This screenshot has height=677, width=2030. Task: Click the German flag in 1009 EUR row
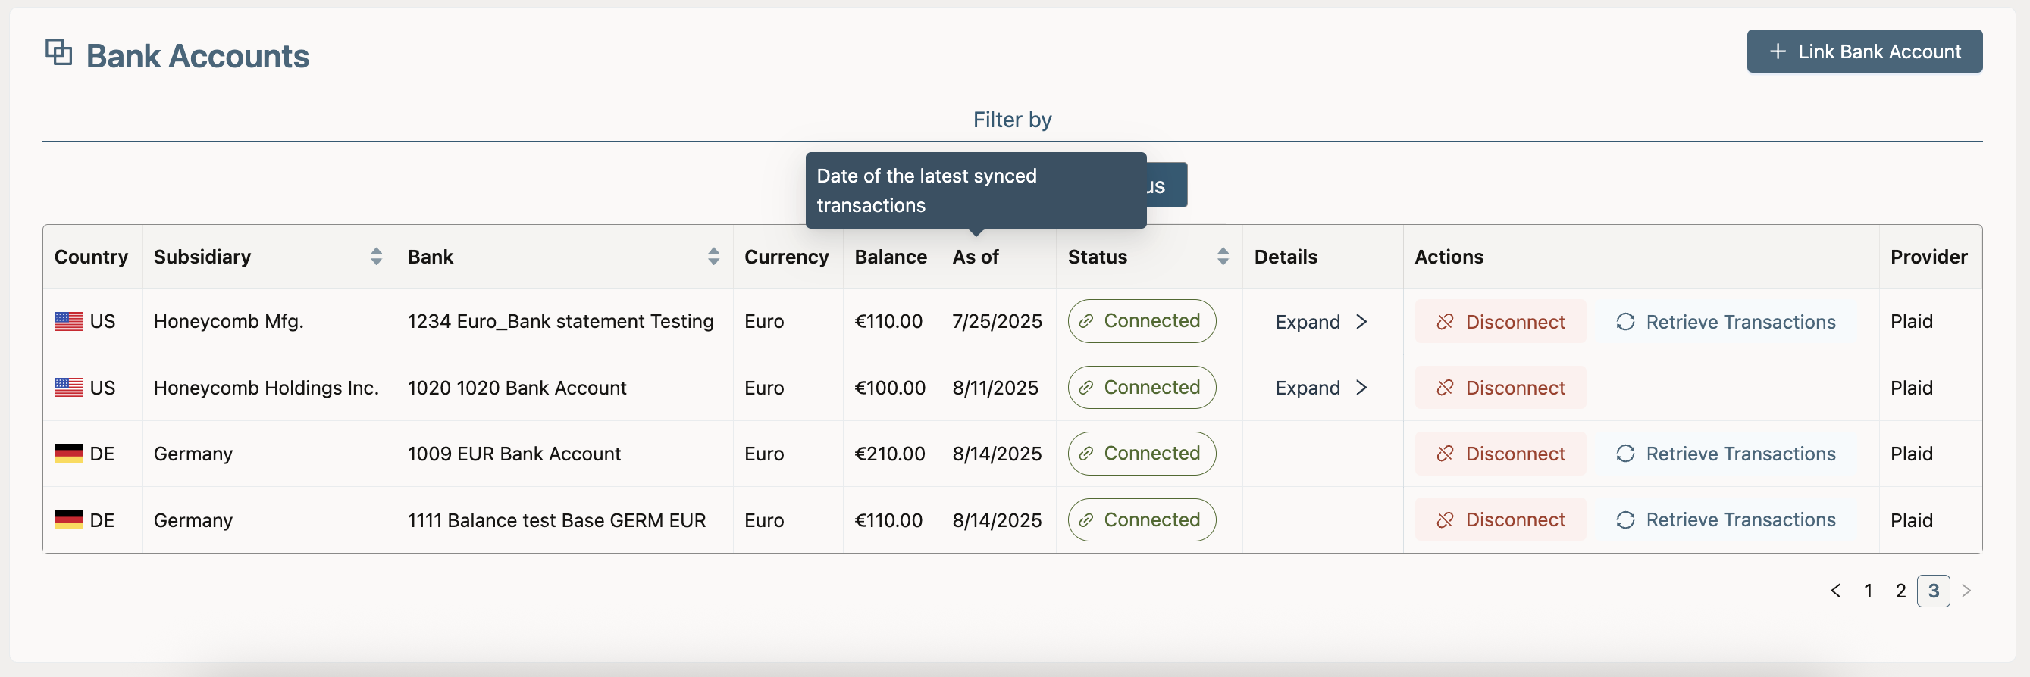click(x=68, y=454)
